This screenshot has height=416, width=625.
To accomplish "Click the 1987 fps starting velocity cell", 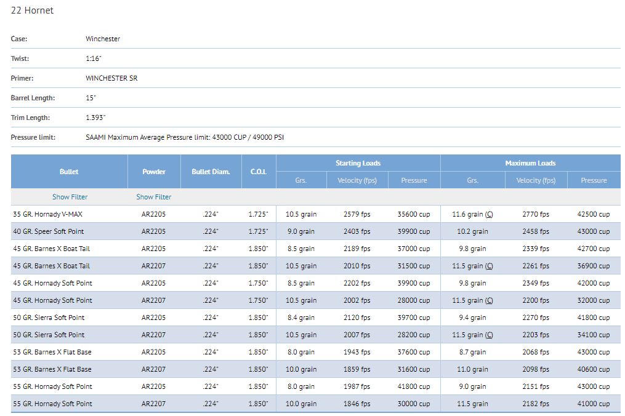I will pos(357,386).
